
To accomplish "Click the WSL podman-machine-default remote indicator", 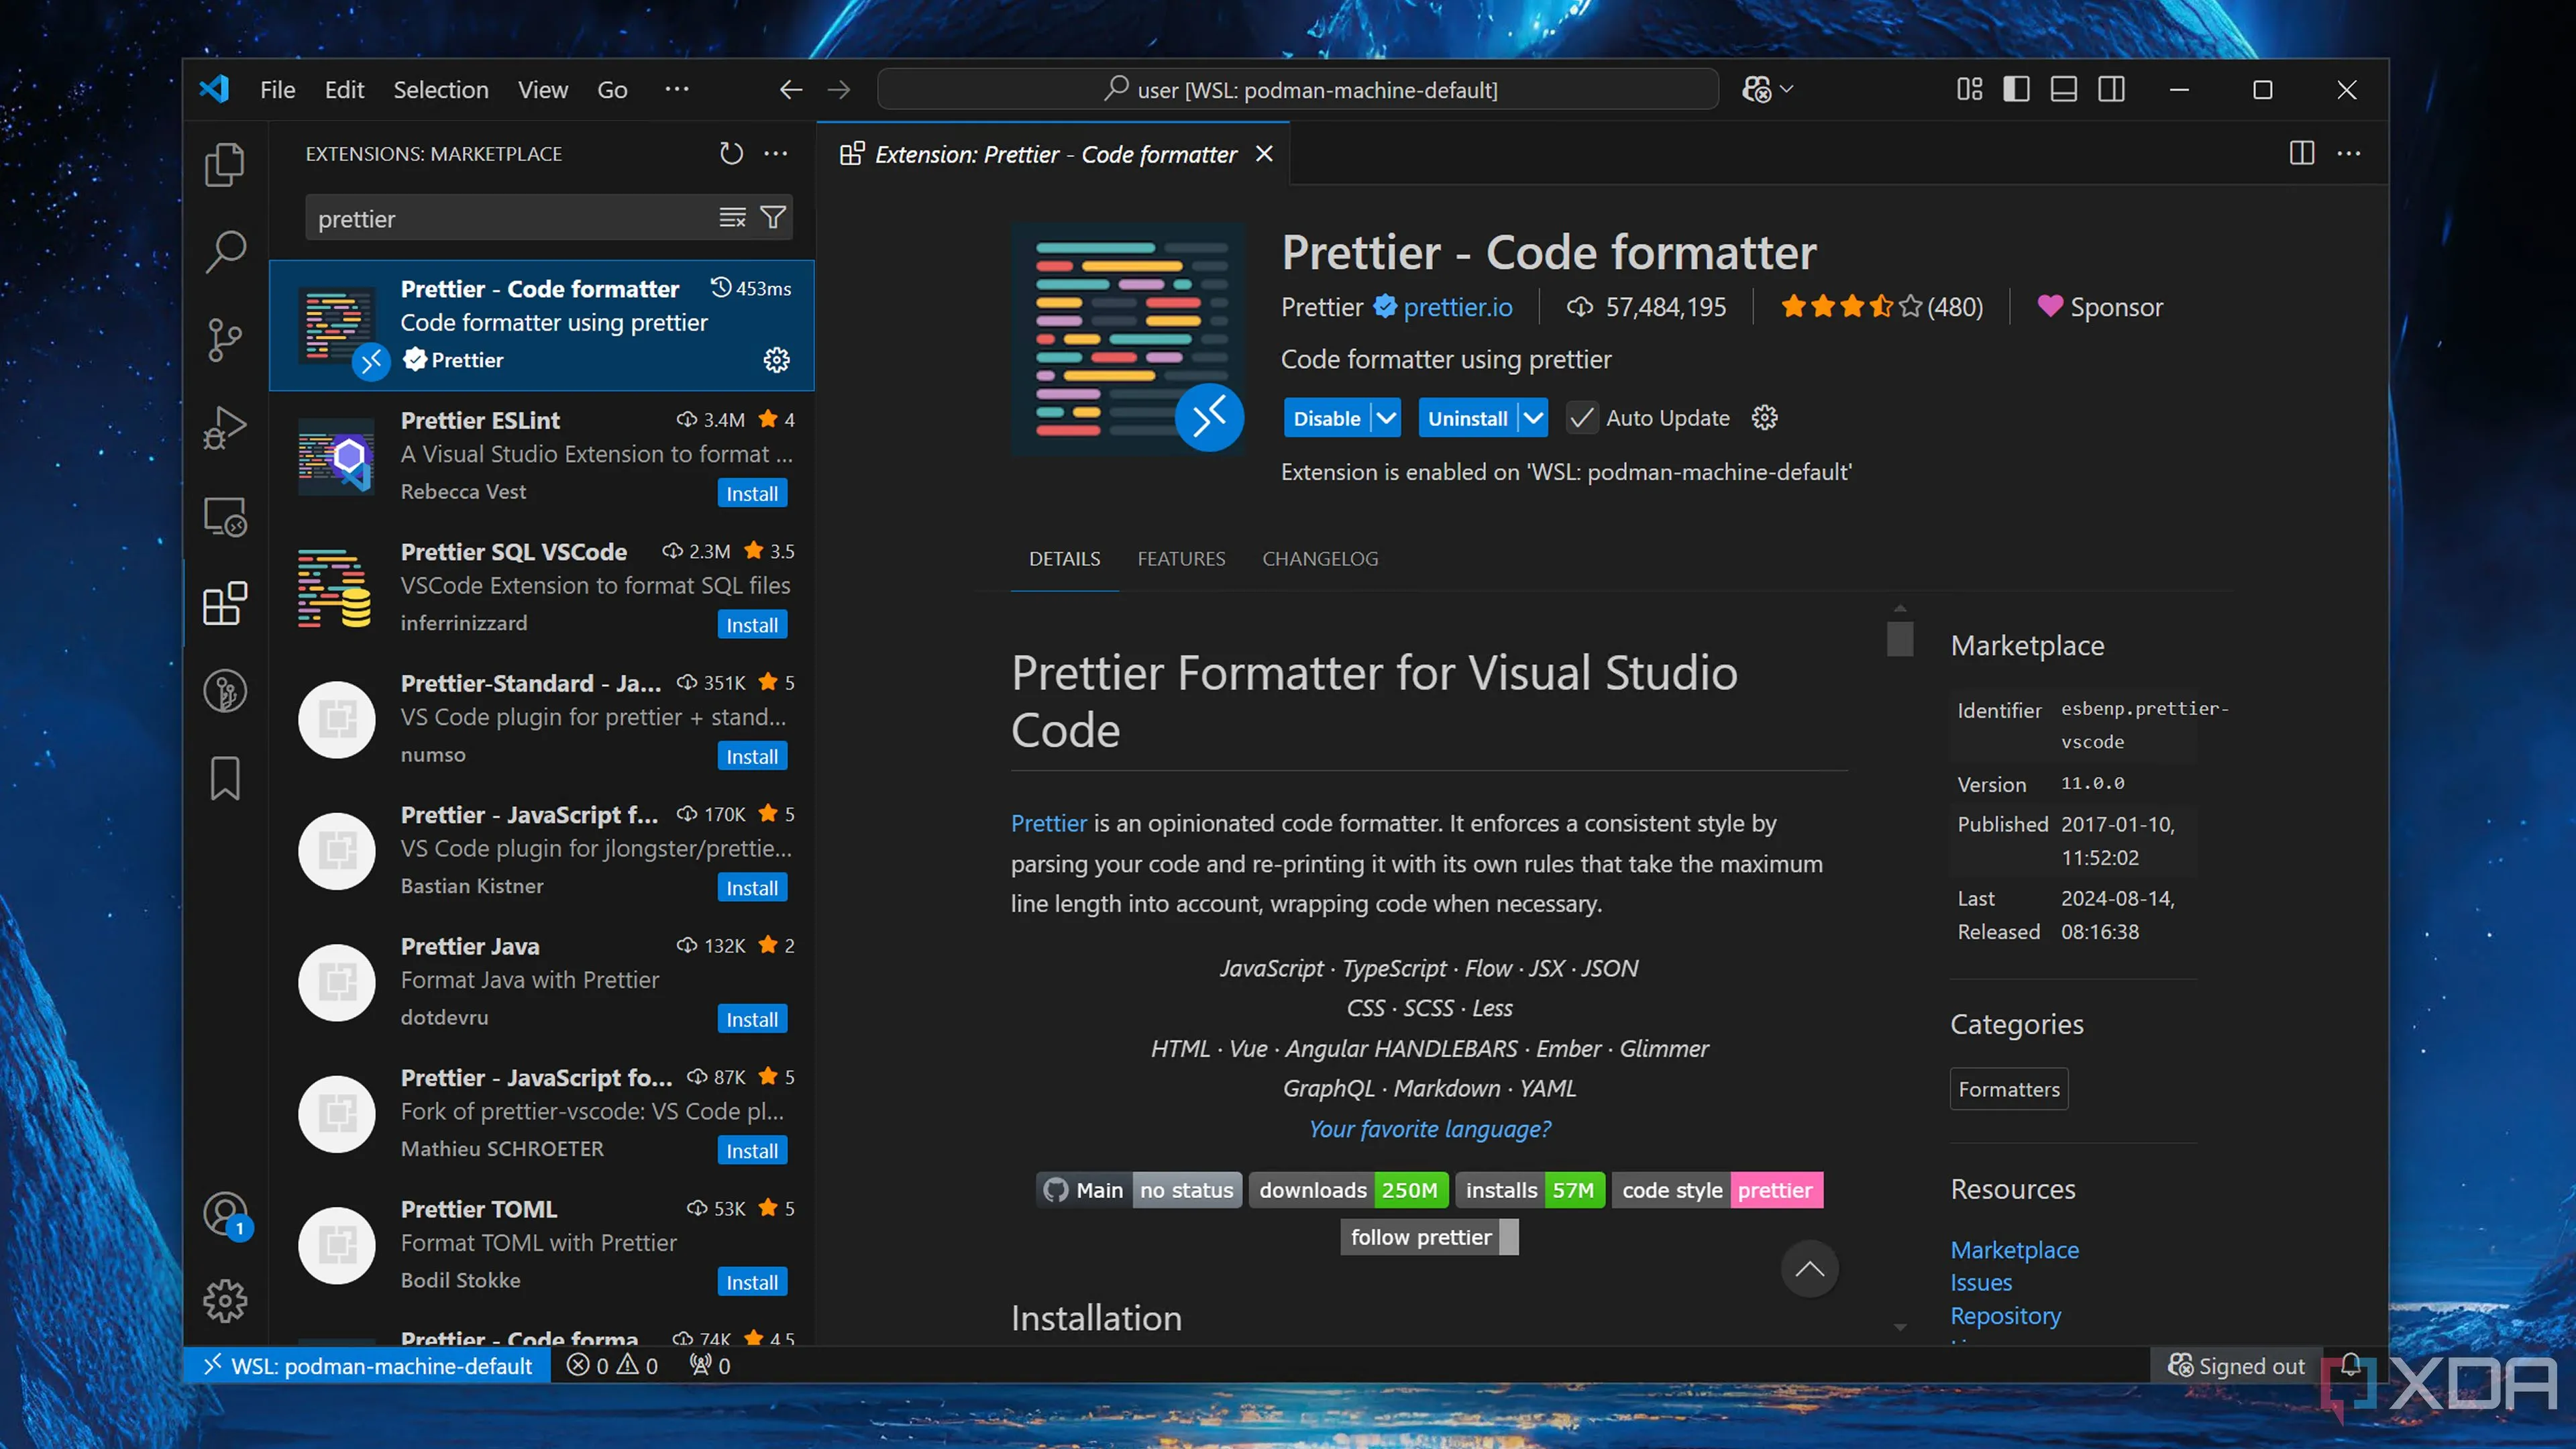I will pos(367,1365).
